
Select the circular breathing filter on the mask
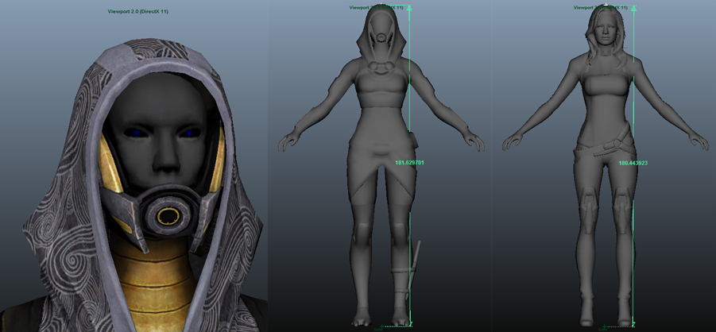[168, 214]
